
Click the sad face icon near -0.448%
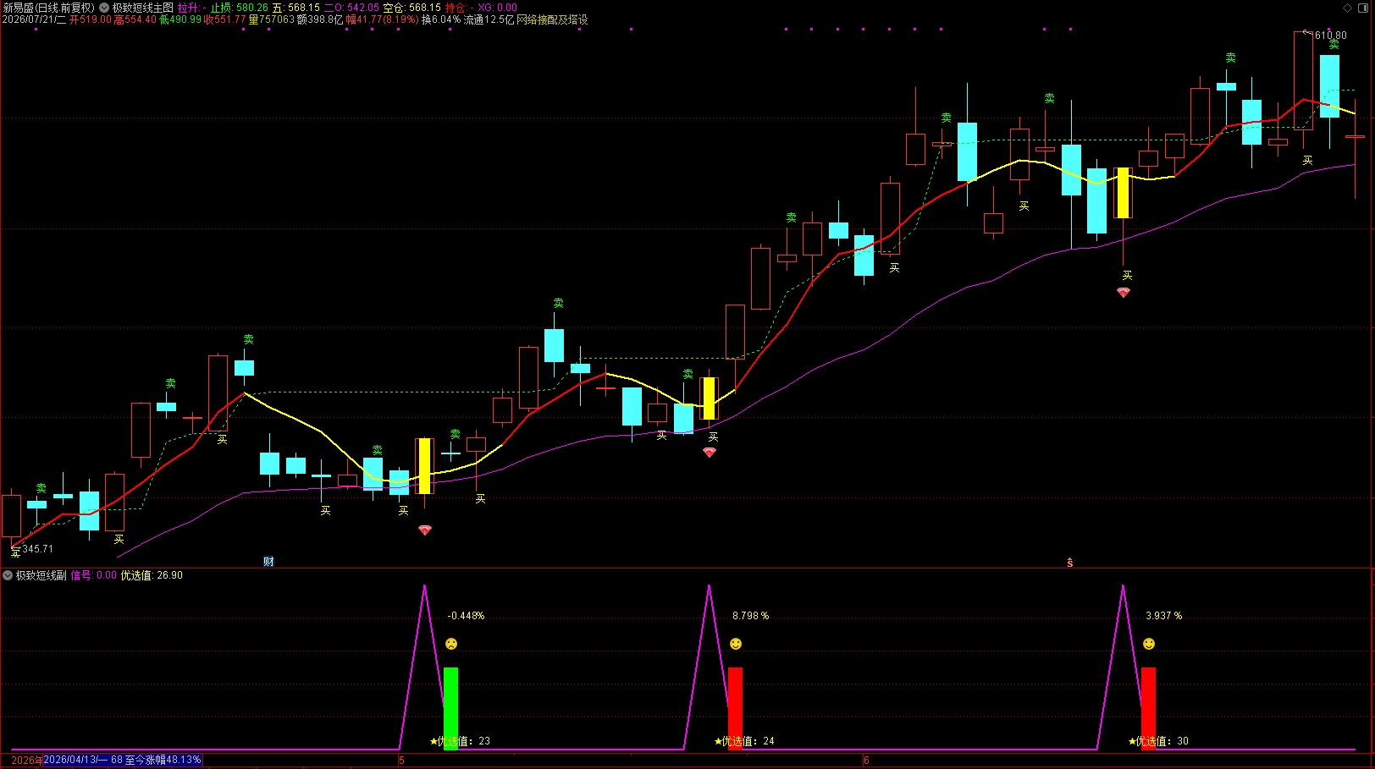point(451,644)
